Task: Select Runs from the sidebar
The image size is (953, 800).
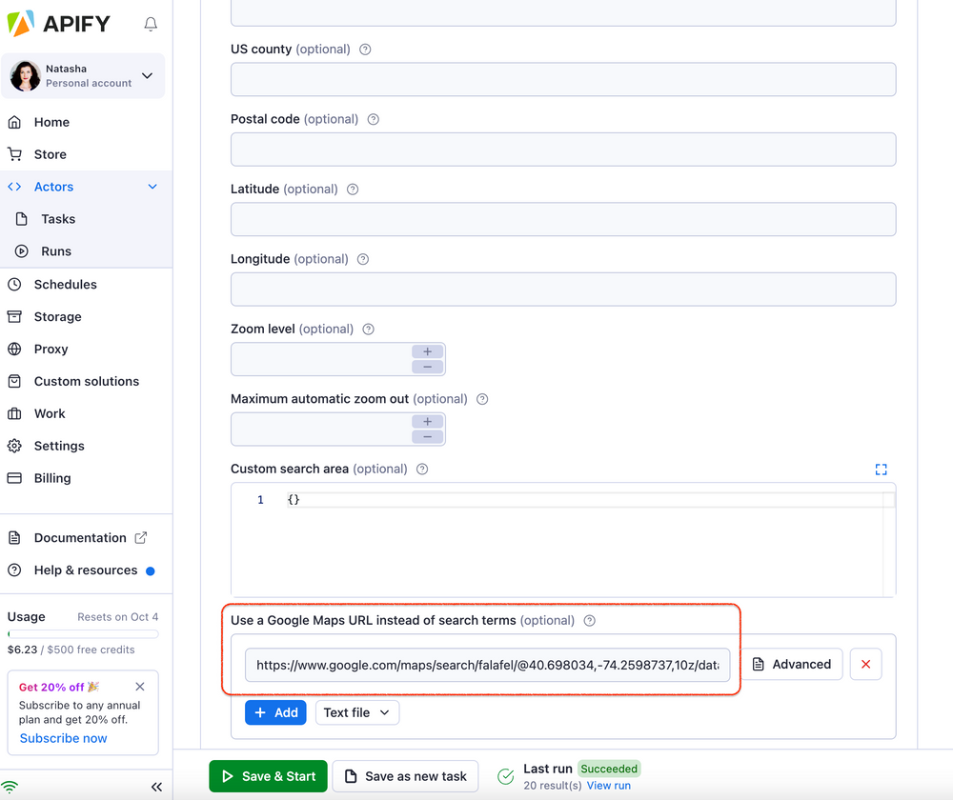Action: 54,250
